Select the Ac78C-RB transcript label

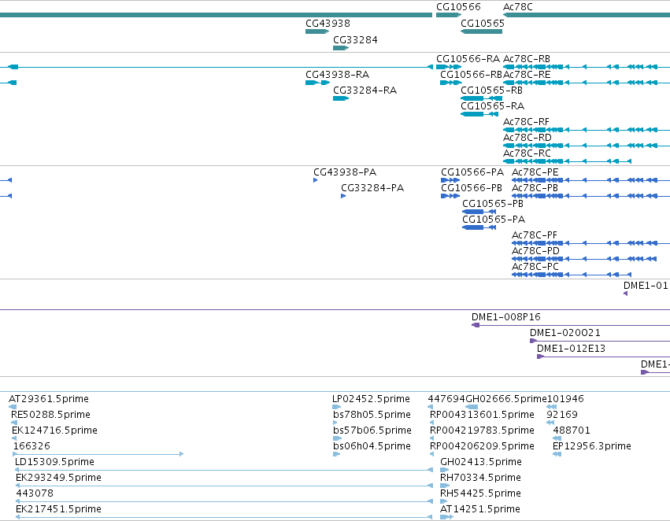(527, 59)
